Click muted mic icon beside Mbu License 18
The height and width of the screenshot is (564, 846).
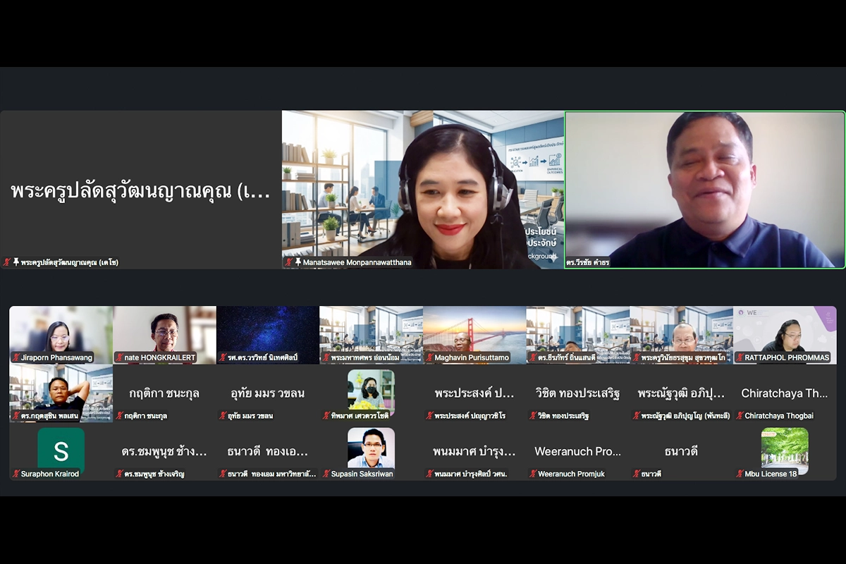pos(740,474)
